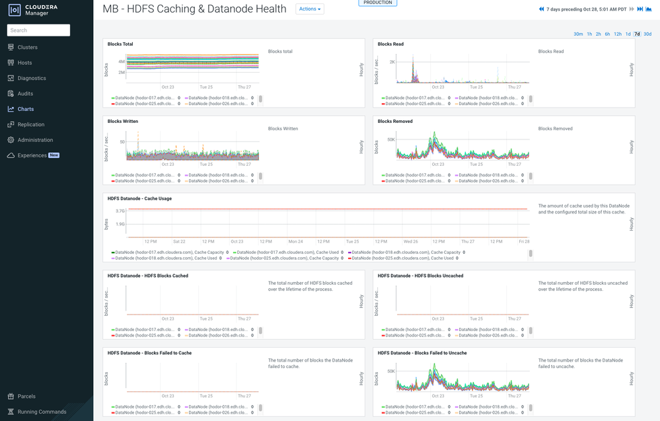
Task: Open HDFS Datanode - HDFS Blocks Uncached title
Action: 420,276
